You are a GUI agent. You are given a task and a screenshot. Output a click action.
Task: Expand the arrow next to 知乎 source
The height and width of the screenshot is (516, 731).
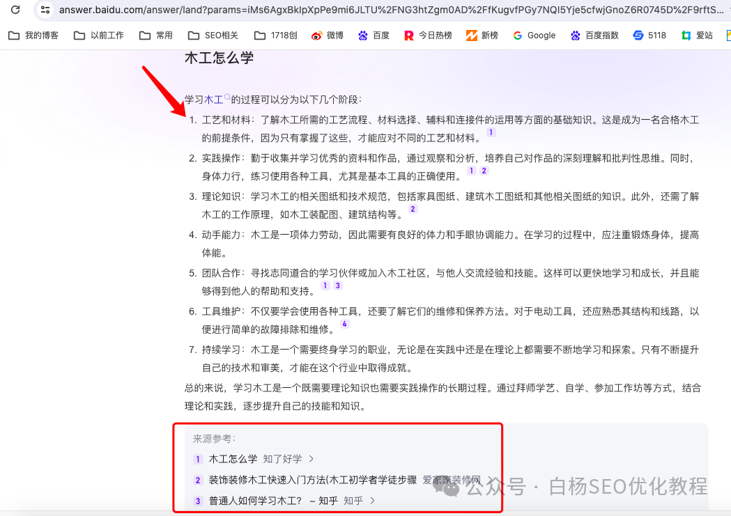coord(372,500)
